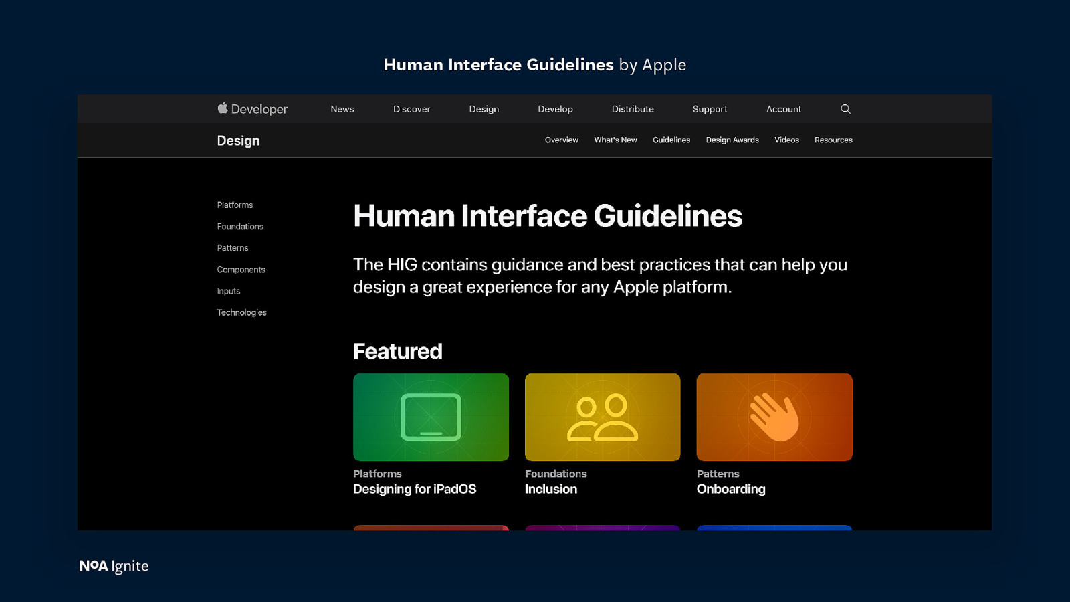Open the Support menu item
The width and height of the screenshot is (1070, 602).
[710, 109]
